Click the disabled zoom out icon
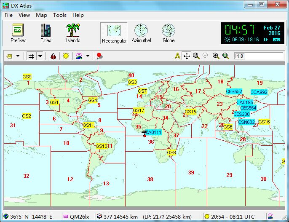Screen dimensions: 289x222 click(x=205, y=55)
